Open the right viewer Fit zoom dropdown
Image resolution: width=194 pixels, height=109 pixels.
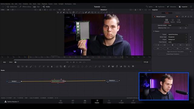(x=60, y=10)
